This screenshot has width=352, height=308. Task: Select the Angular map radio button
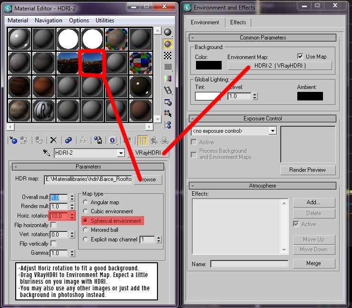[85, 202]
